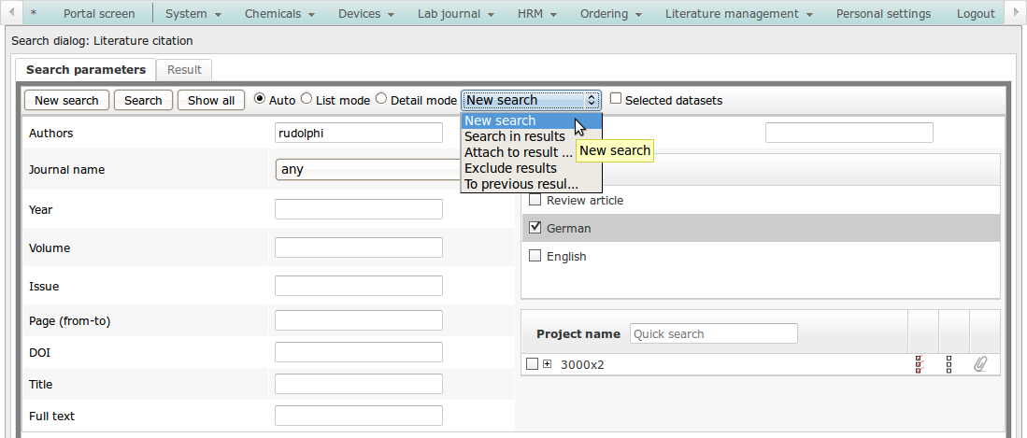Pick "Exclude results" in the dropdown list
Viewport: 1027px width, 438px height.
coord(510,168)
